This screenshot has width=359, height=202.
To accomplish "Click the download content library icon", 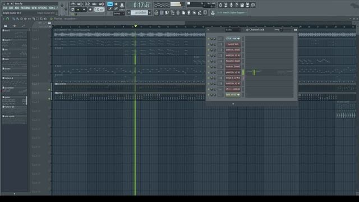I will pyautogui.click(x=213, y=13).
